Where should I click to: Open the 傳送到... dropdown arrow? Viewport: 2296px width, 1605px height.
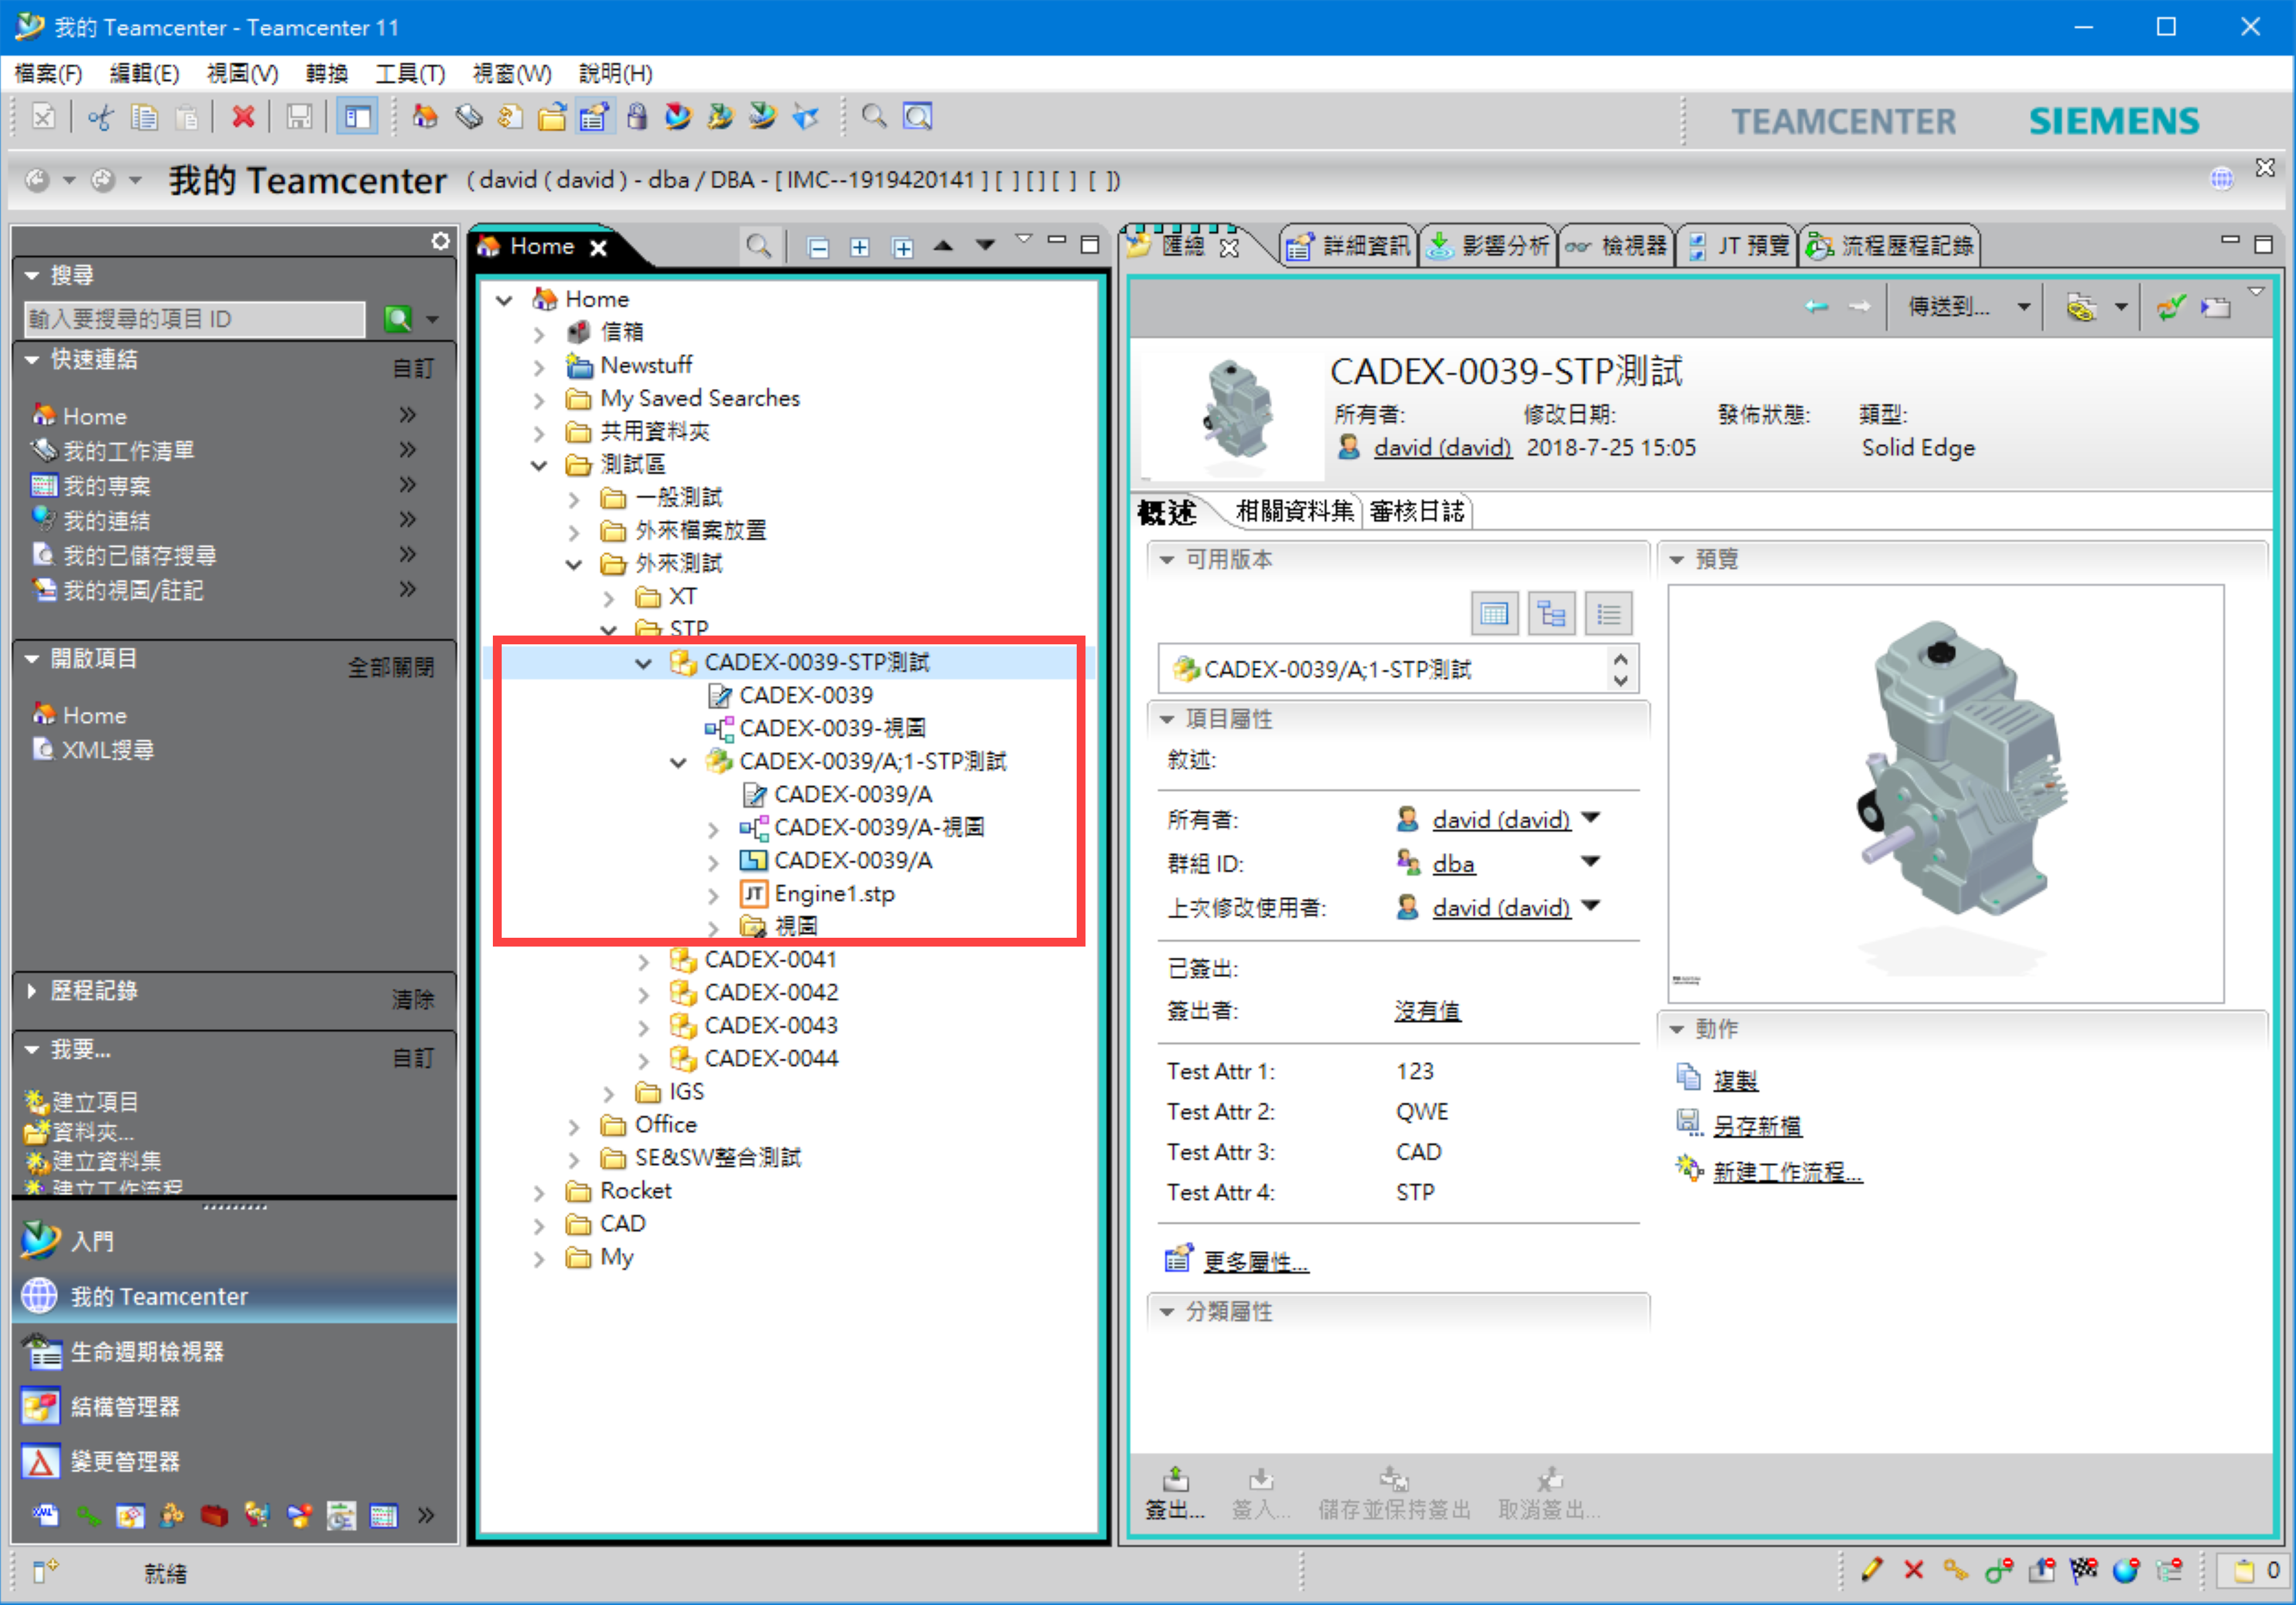(x=2023, y=307)
